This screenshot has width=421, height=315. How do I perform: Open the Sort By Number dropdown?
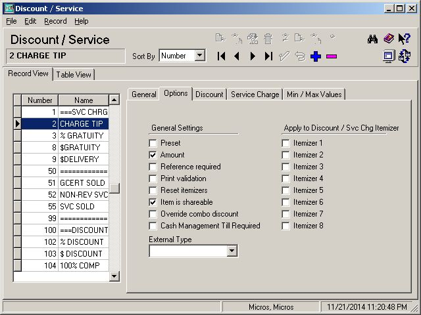tap(199, 56)
